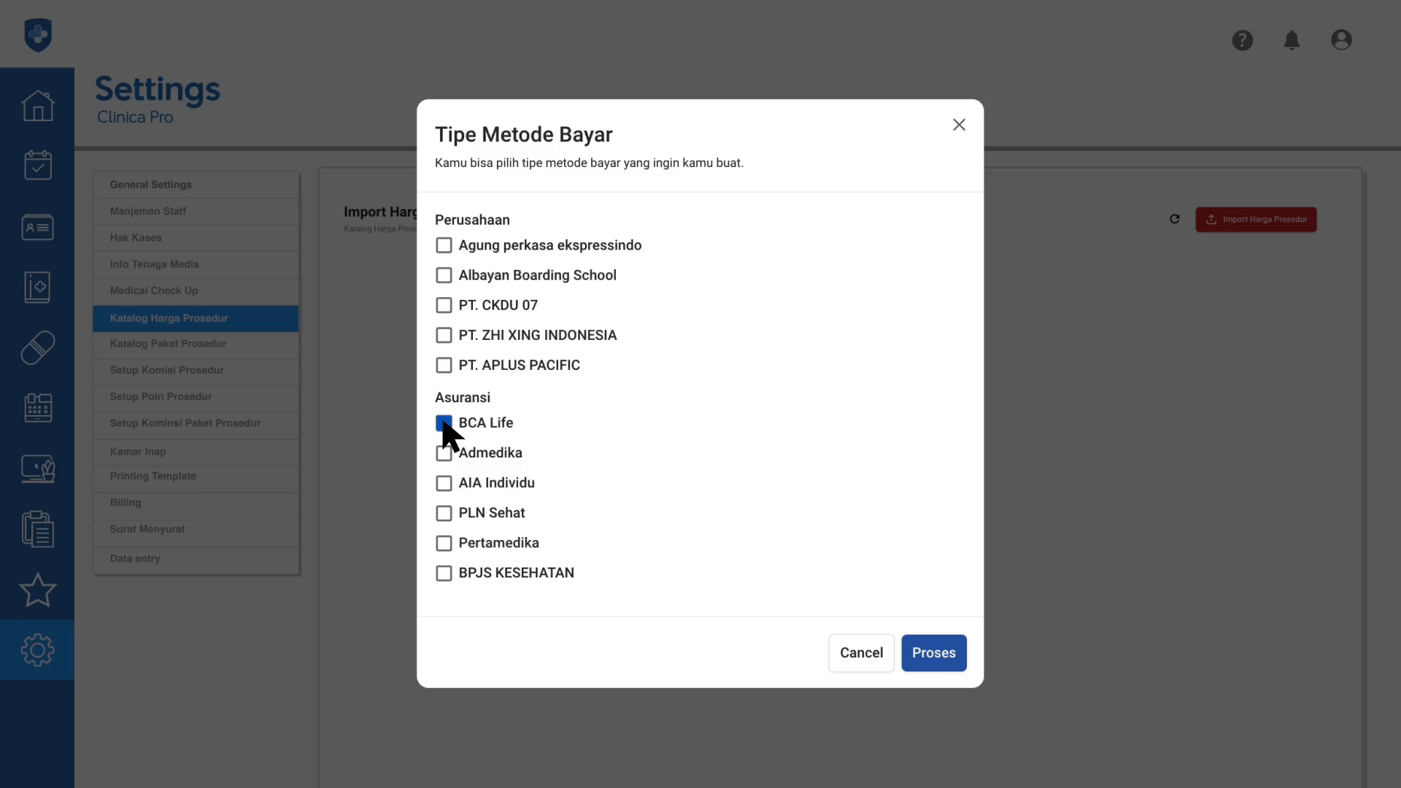Click the patient ID card sidebar icon
The height and width of the screenshot is (788, 1401).
coord(37,227)
